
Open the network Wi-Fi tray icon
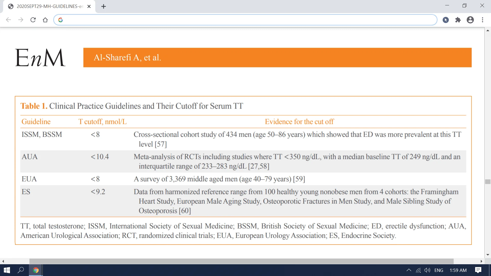[x=418, y=270]
